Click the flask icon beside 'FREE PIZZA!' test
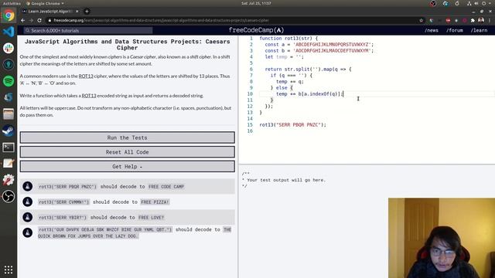495x278 pixels. coord(28,202)
